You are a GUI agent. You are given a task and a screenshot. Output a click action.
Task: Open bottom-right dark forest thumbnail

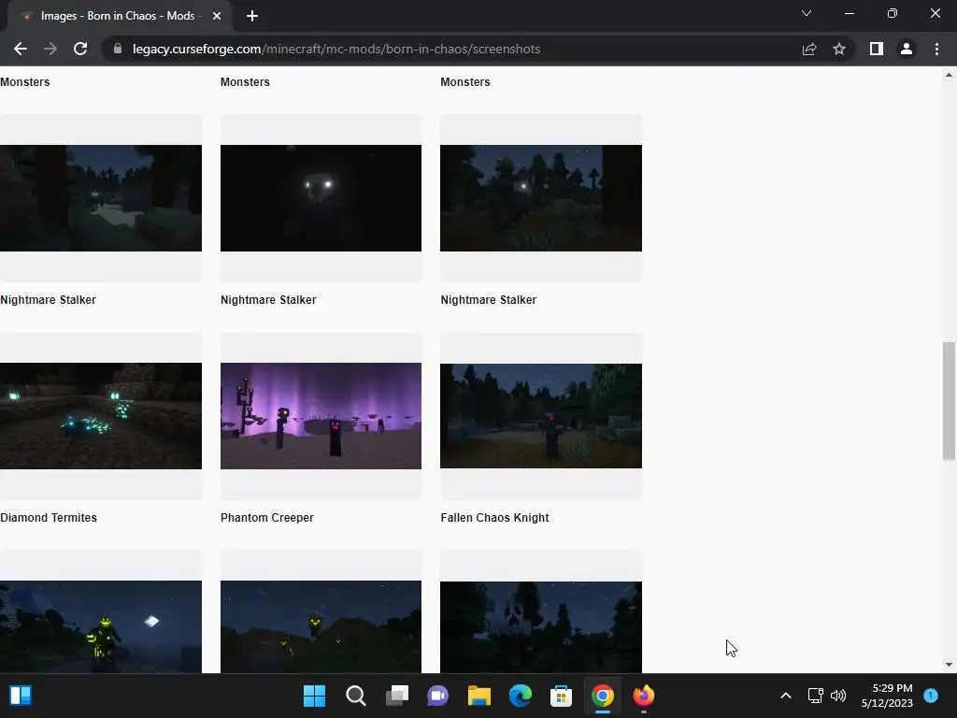coord(541,626)
